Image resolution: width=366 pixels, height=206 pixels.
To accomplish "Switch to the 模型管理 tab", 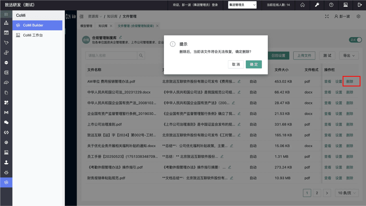I will (86, 26).
